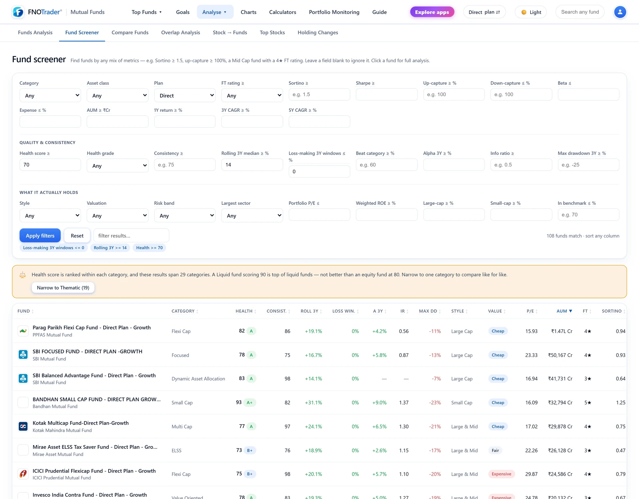Screen dimensions: 639x499
Task: Switch to the Overlap Analysis tab
Action: [180, 32]
